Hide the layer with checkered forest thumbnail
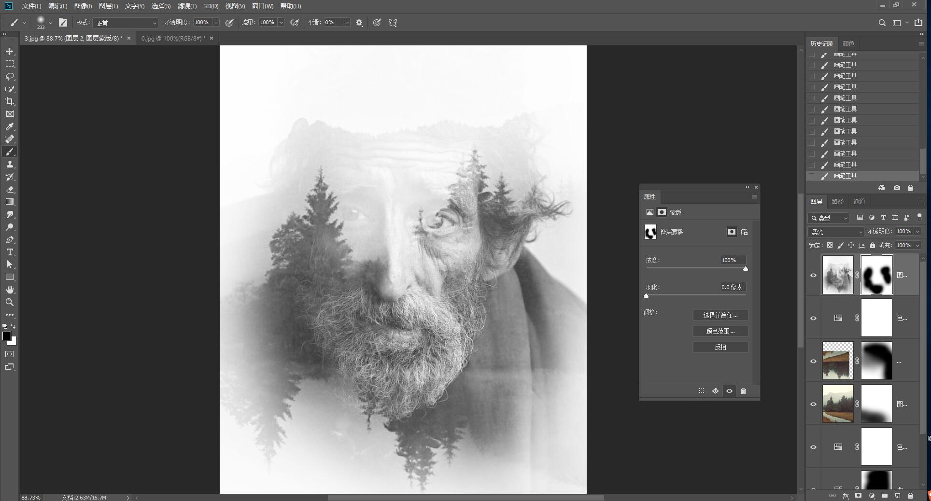Image resolution: width=931 pixels, height=501 pixels. [x=813, y=361]
